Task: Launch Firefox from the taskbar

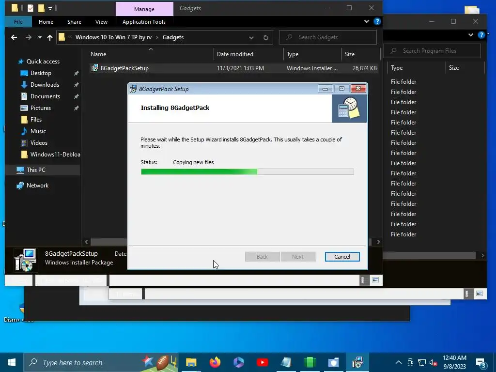Action: (x=215, y=362)
